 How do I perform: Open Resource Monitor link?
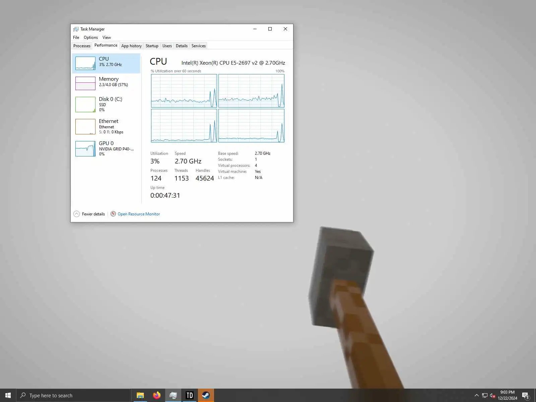138,214
